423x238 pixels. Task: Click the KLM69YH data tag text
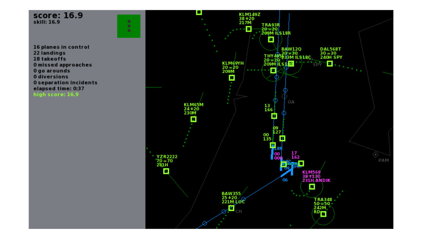pos(233,67)
